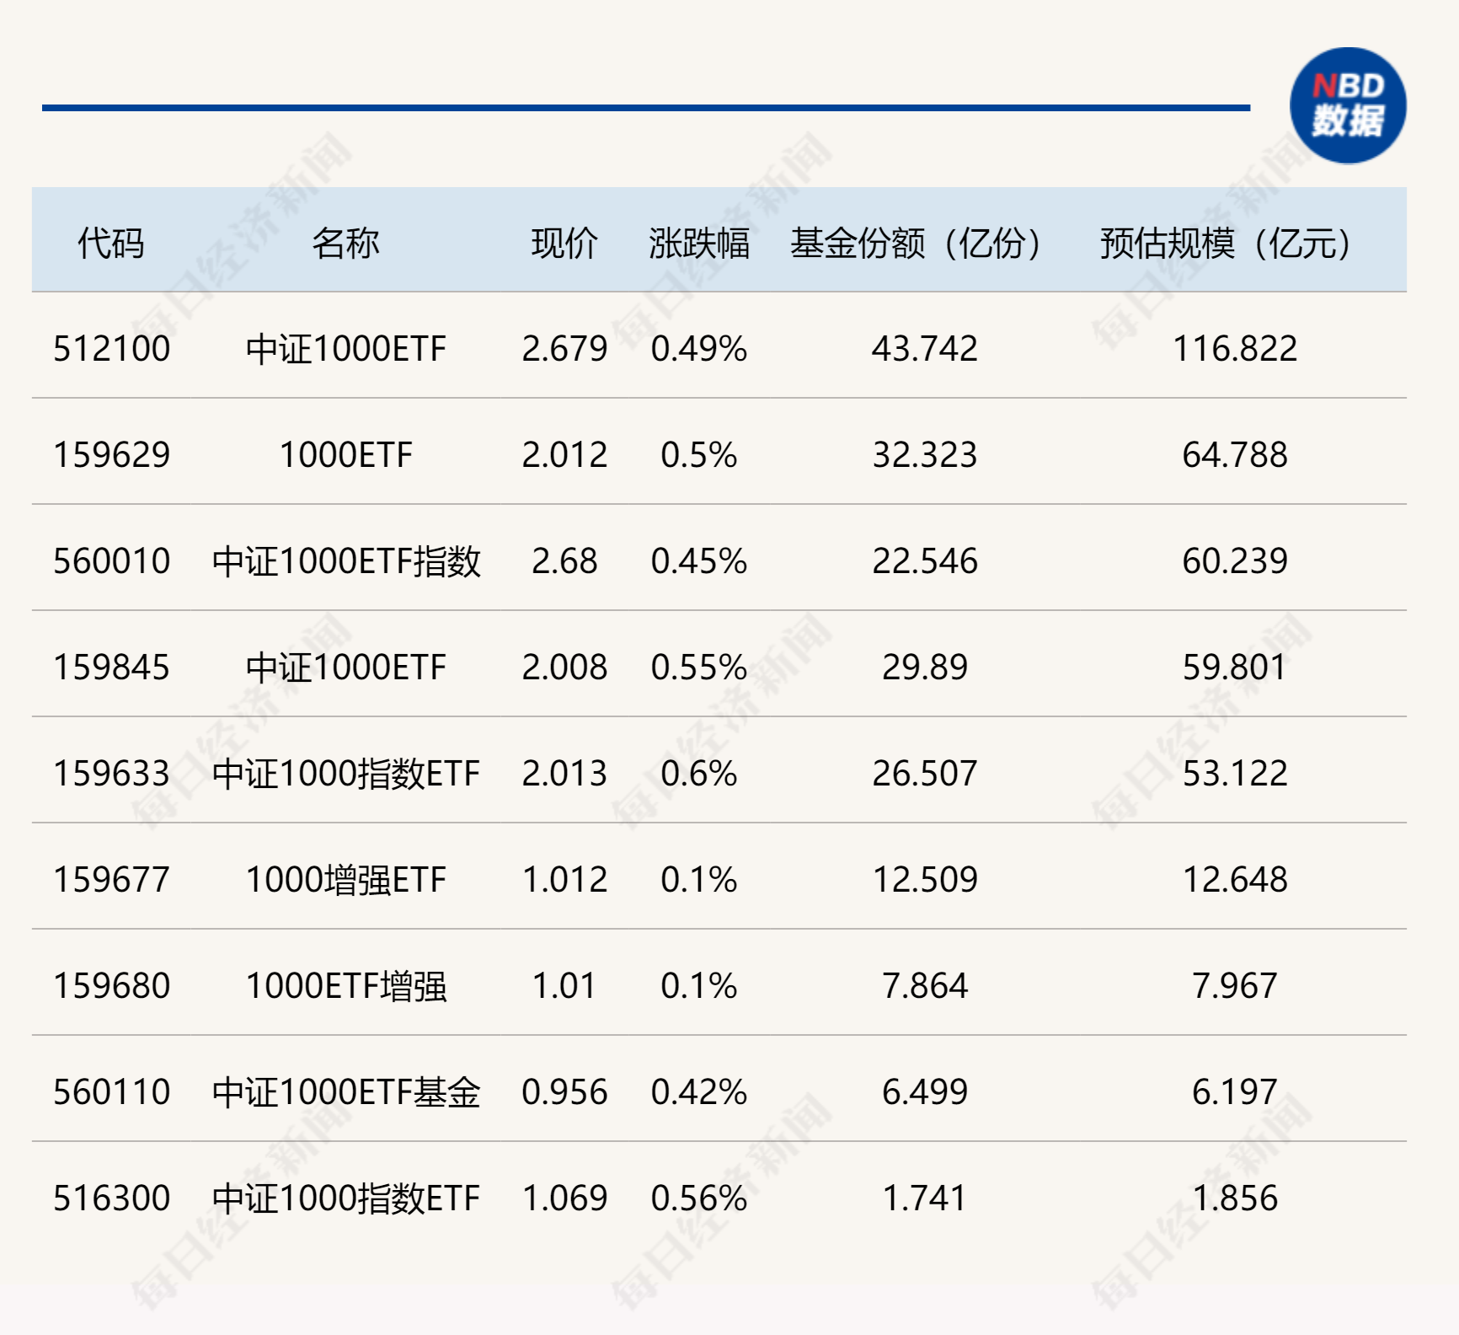Click fund code 159677
The width and height of the screenshot is (1459, 1335).
[x=111, y=880]
